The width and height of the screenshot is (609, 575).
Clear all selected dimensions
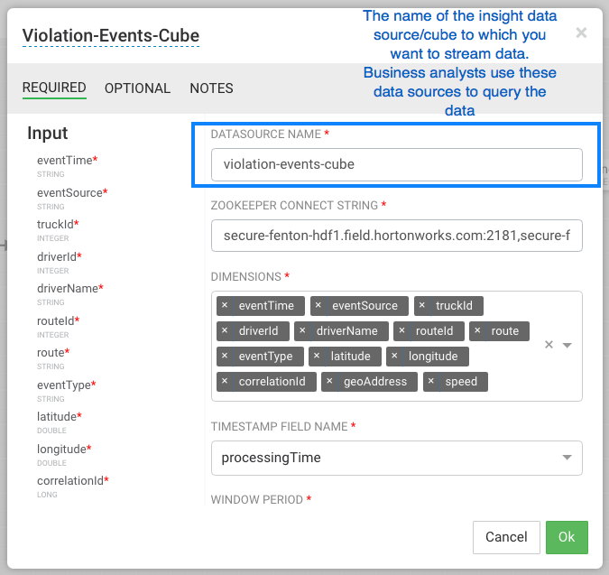click(x=549, y=345)
